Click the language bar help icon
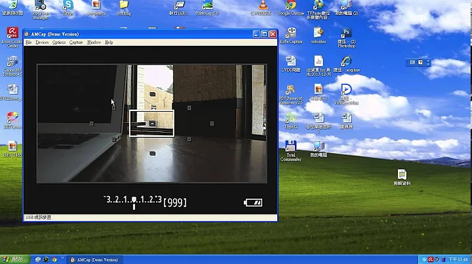Image resolution: width=472 pixels, height=264 pixels. tap(420, 62)
